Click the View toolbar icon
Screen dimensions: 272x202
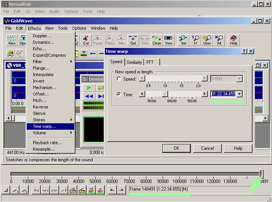168,40
